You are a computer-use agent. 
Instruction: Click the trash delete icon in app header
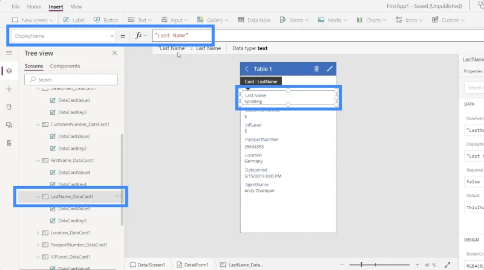point(316,69)
